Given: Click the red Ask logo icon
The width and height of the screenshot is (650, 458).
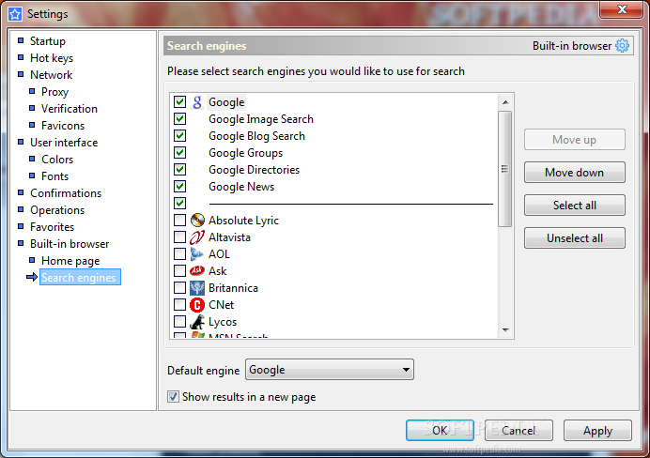Looking at the screenshot, I should point(197,271).
